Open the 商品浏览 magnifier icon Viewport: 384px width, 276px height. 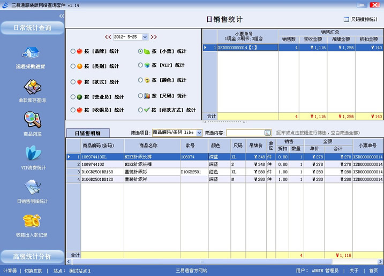pos(33,120)
